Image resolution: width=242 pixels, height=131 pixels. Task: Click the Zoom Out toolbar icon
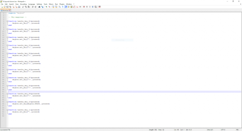coord(49,7)
